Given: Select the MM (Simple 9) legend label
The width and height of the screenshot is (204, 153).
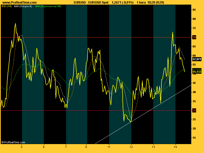Looking at the screenshot, I should point(23,6).
